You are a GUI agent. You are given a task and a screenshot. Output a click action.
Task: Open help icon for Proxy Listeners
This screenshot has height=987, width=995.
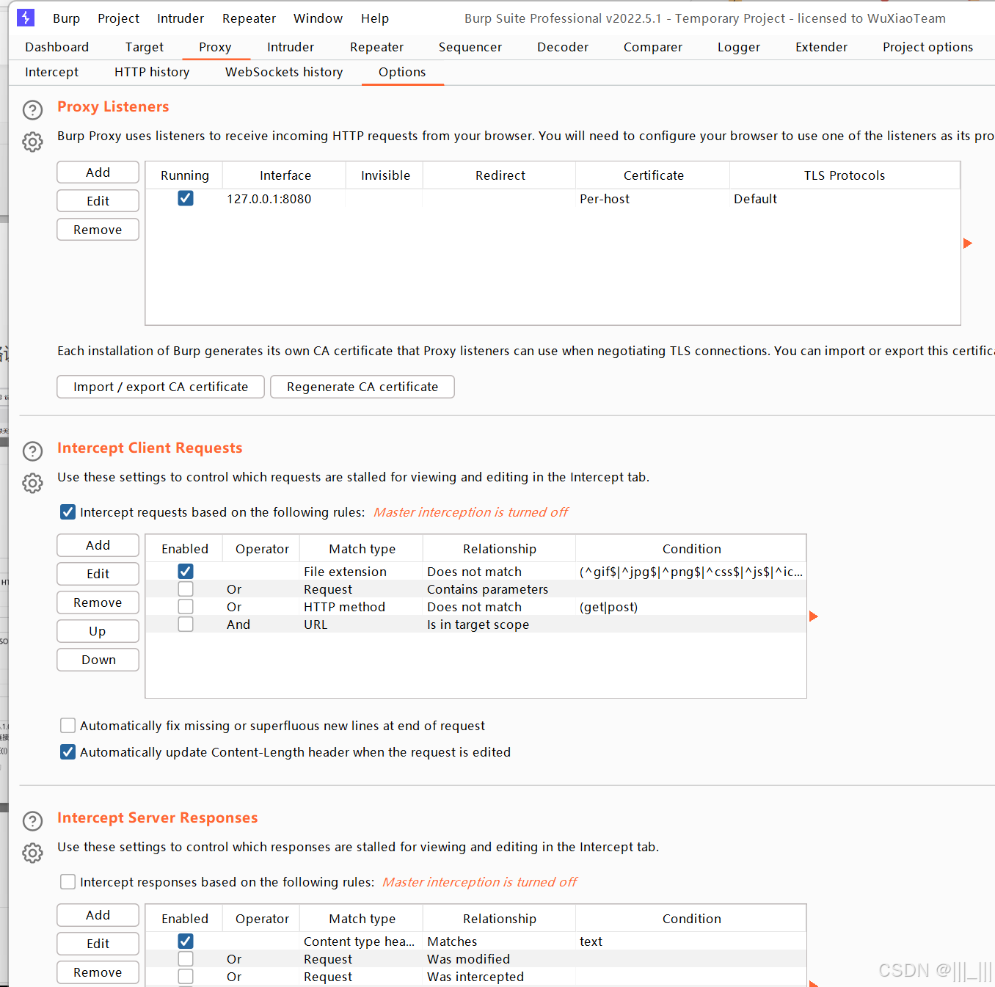(33, 110)
